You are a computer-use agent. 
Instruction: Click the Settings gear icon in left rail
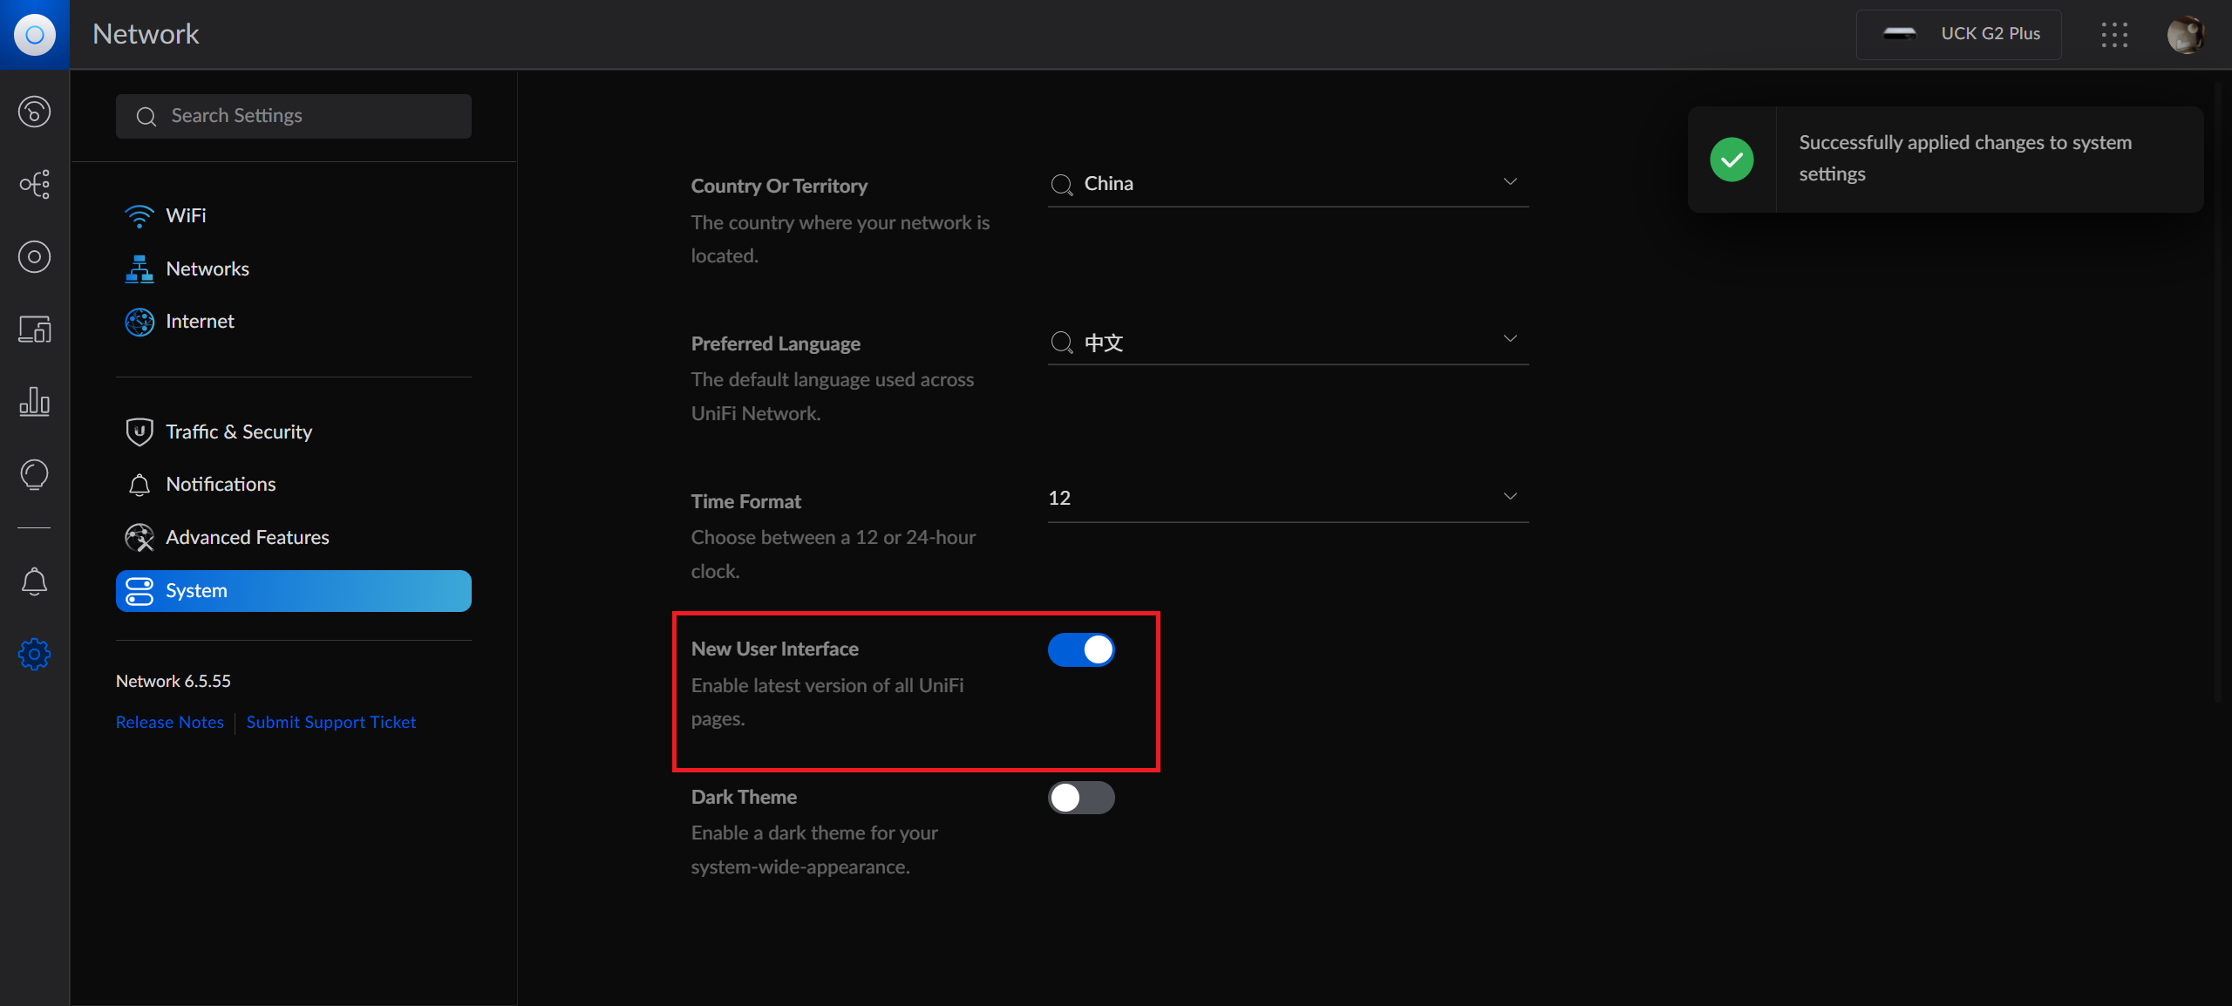pyautogui.click(x=34, y=654)
